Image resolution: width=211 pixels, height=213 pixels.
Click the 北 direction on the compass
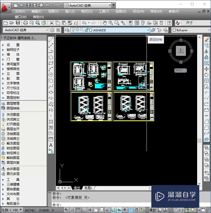click(x=181, y=40)
